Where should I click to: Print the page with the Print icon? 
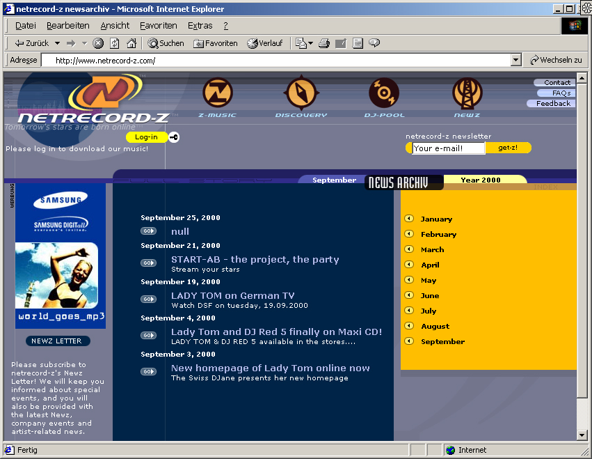coord(324,43)
